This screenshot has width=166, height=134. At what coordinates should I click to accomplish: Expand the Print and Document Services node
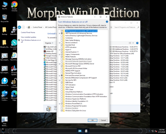pyautogui.click(x=59, y=75)
